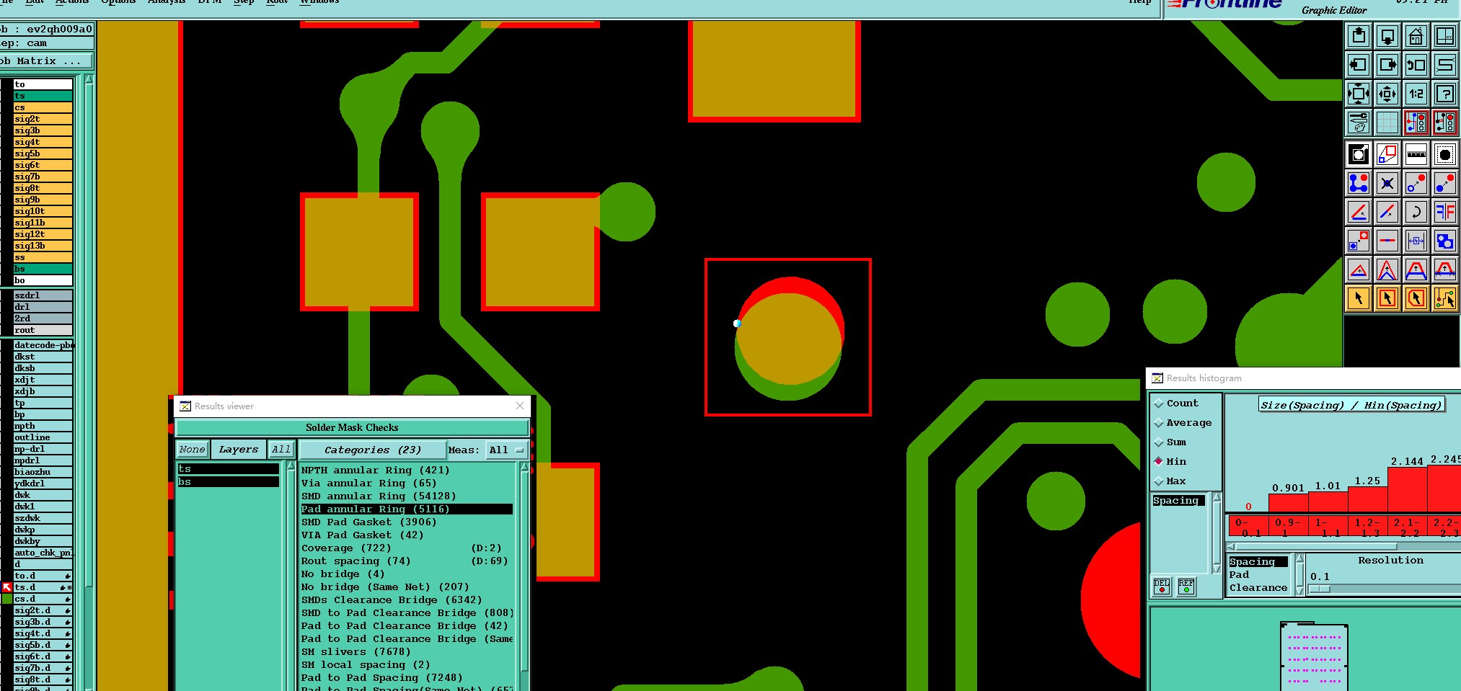Click the overlapping blue shapes icon
The image size is (1461, 691).
(x=1444, y=241)
